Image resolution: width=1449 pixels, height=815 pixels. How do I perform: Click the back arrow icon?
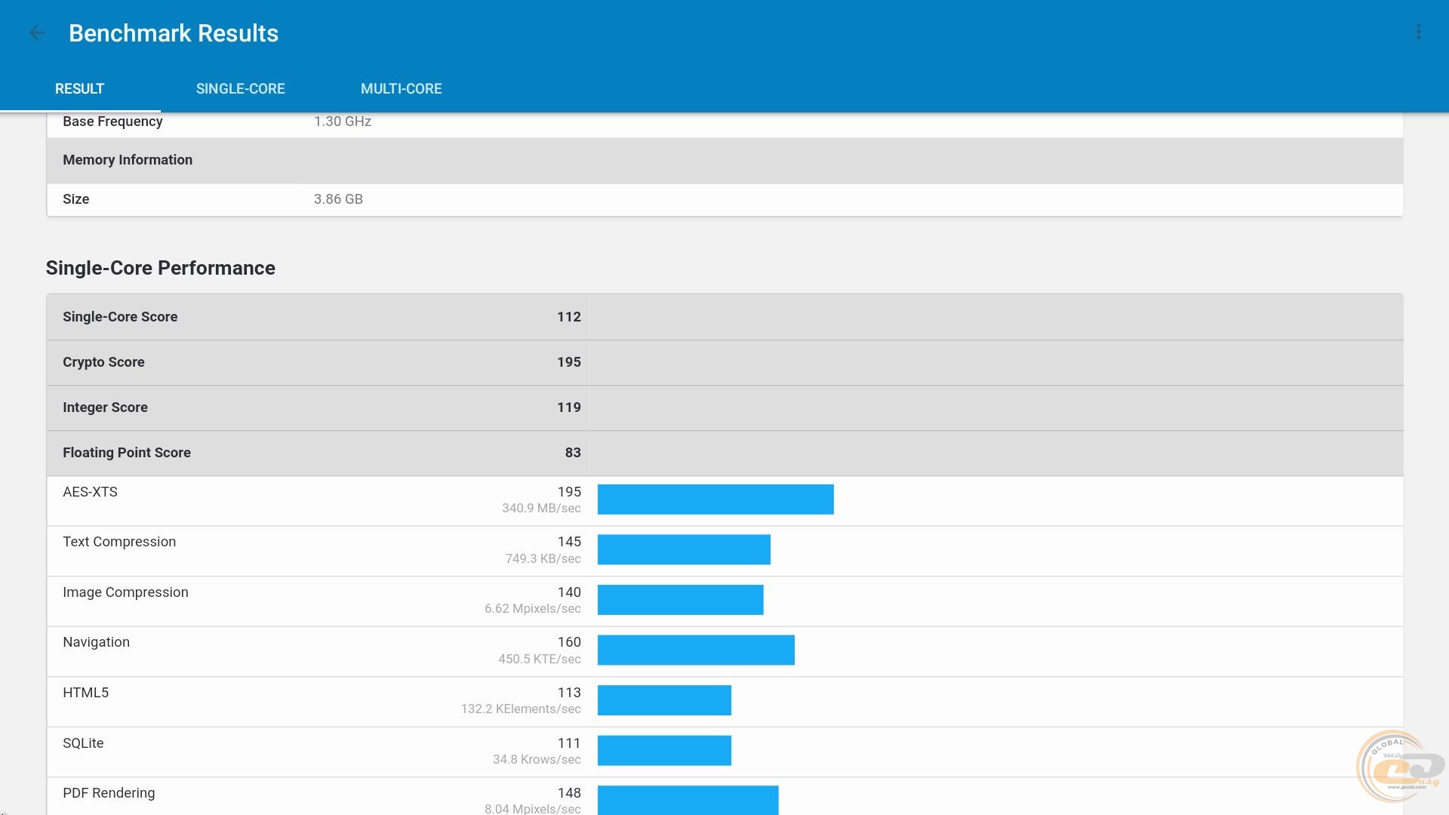click(37, 32)
